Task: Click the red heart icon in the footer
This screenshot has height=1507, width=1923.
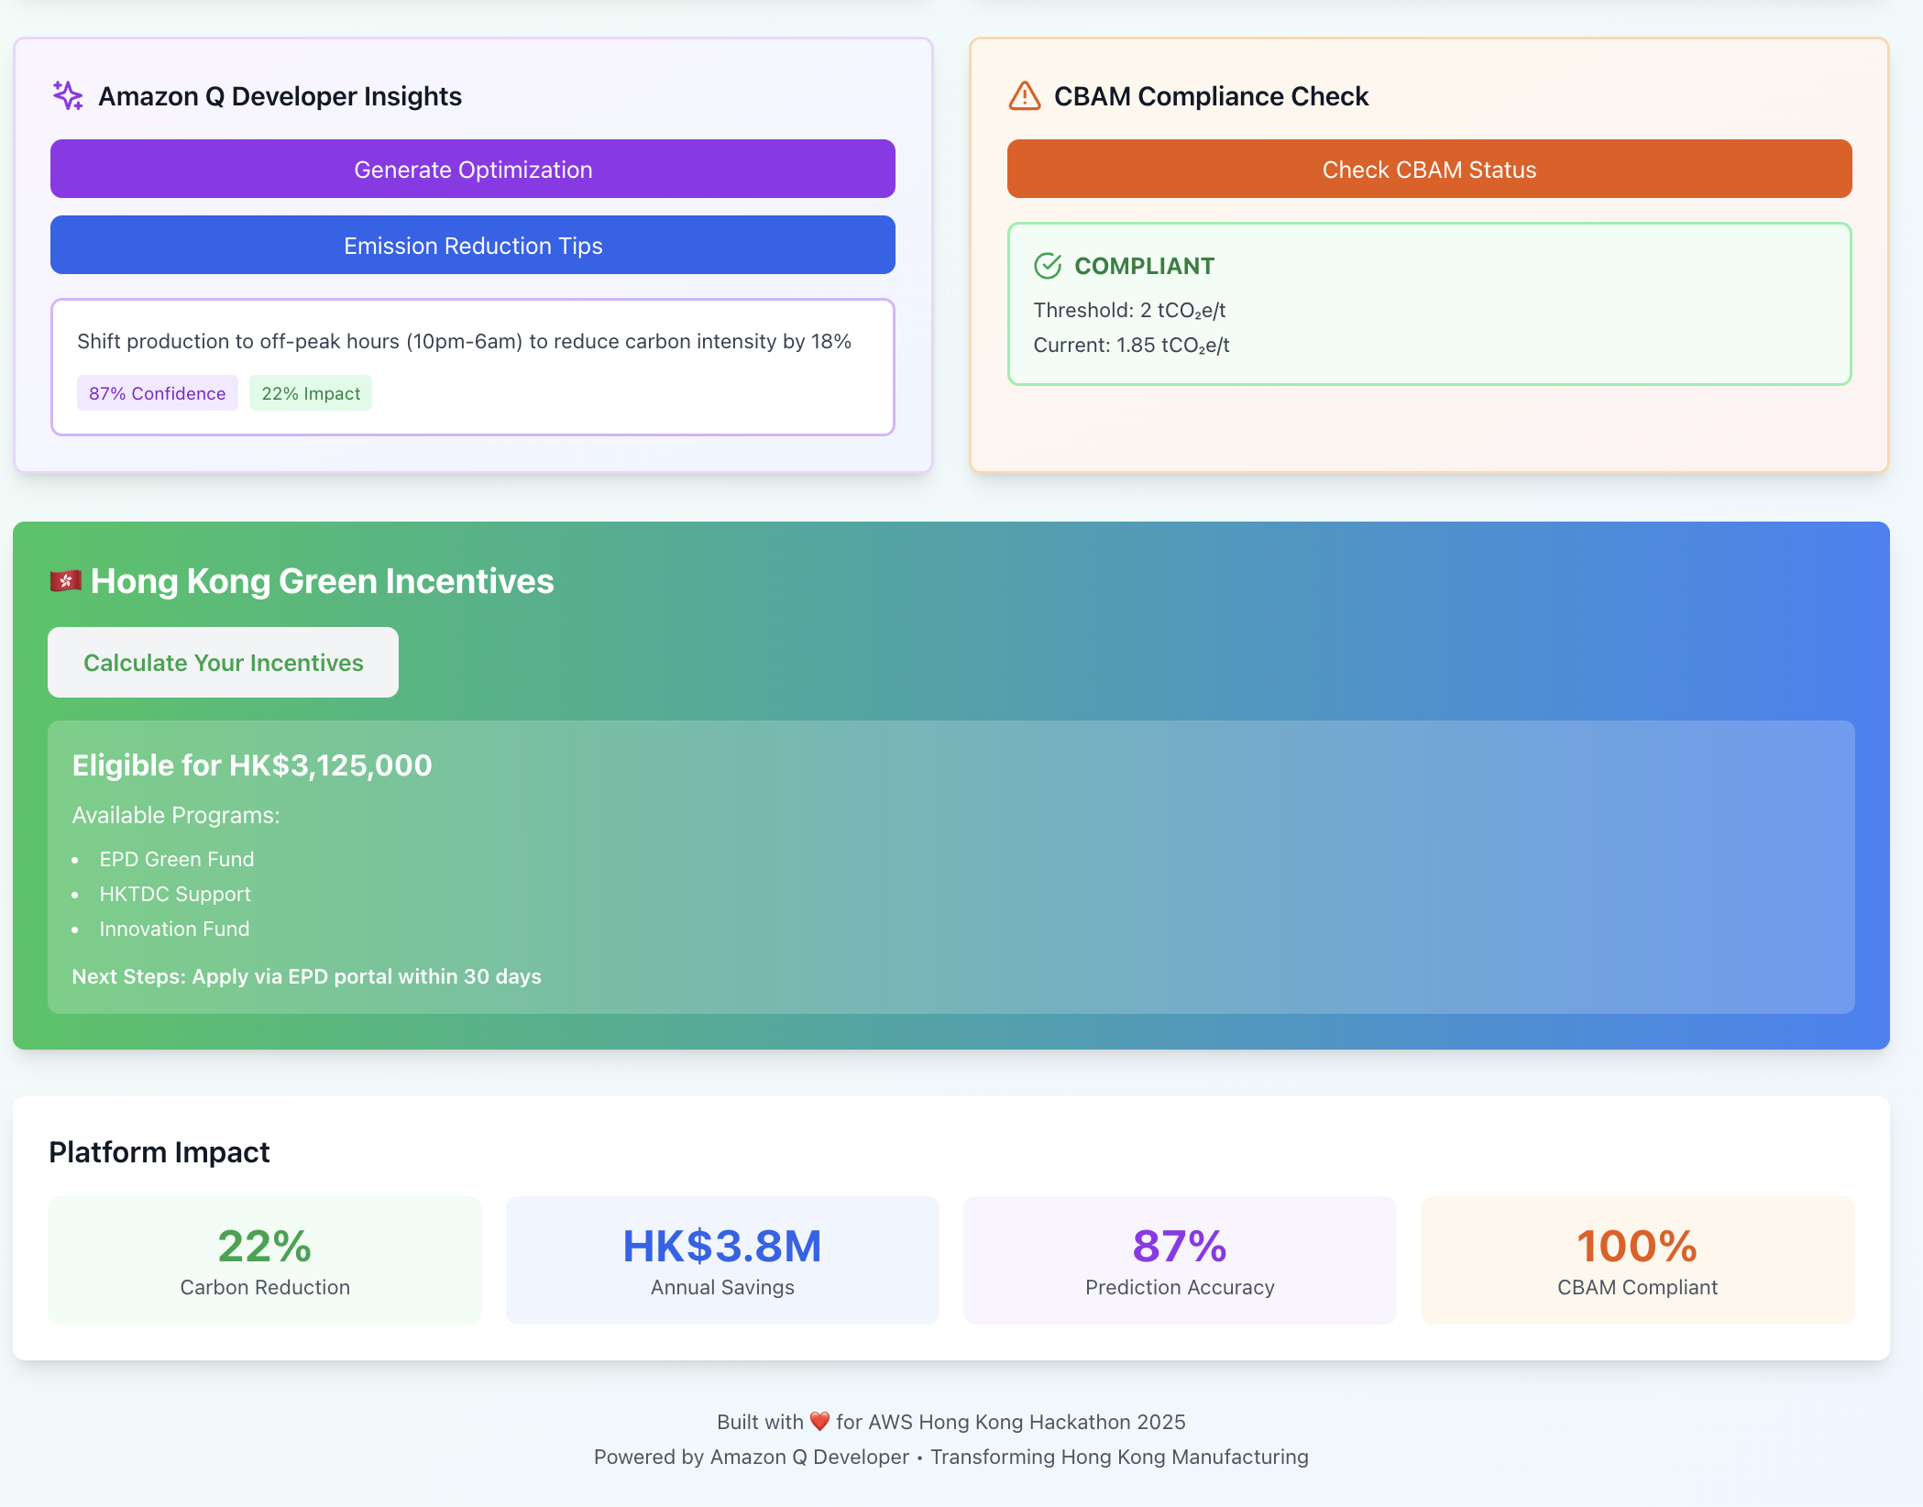Action: pos(819,1422)
